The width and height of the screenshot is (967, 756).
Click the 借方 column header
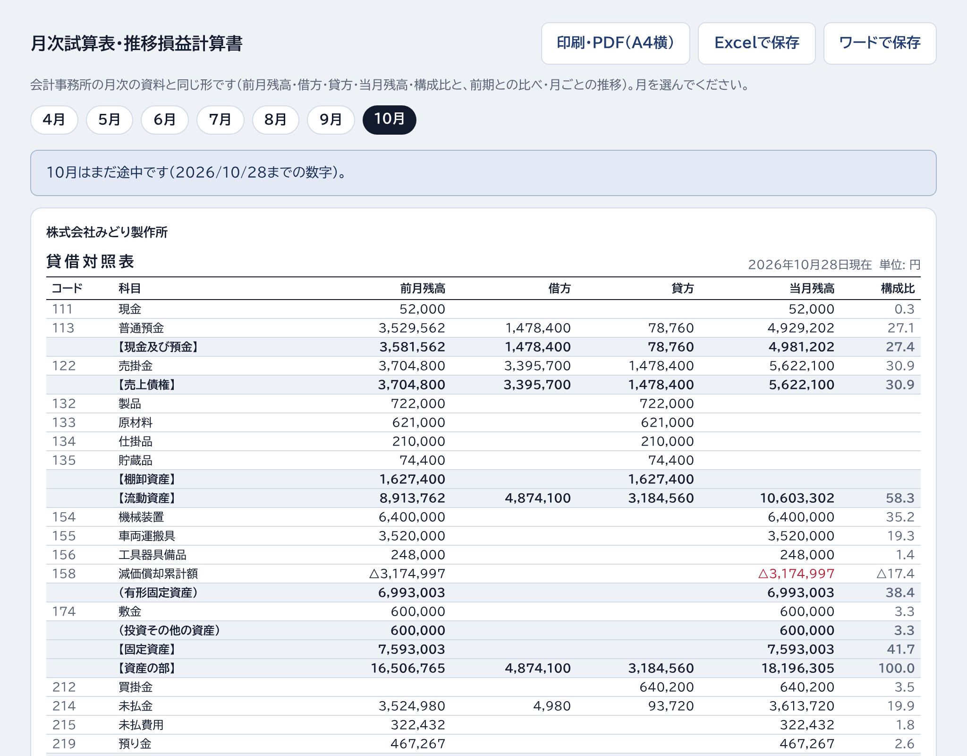click(x=560, y=288)
